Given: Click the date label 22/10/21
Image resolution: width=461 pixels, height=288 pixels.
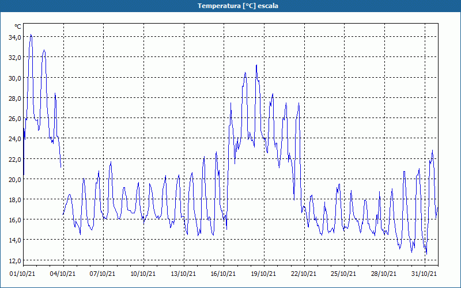Looking at the screenshot, I should coord(304,274).
